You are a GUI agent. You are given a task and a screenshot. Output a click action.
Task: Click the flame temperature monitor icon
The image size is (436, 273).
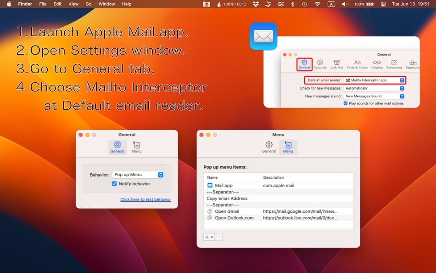(x=219, y=4)
